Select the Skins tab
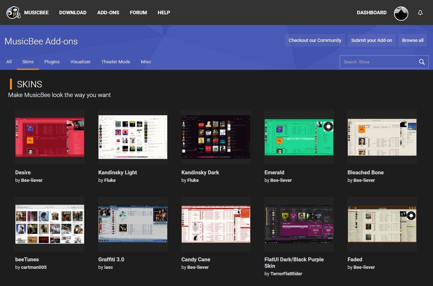The height and width of the screenshot is (286, 433). click(28, 62)
